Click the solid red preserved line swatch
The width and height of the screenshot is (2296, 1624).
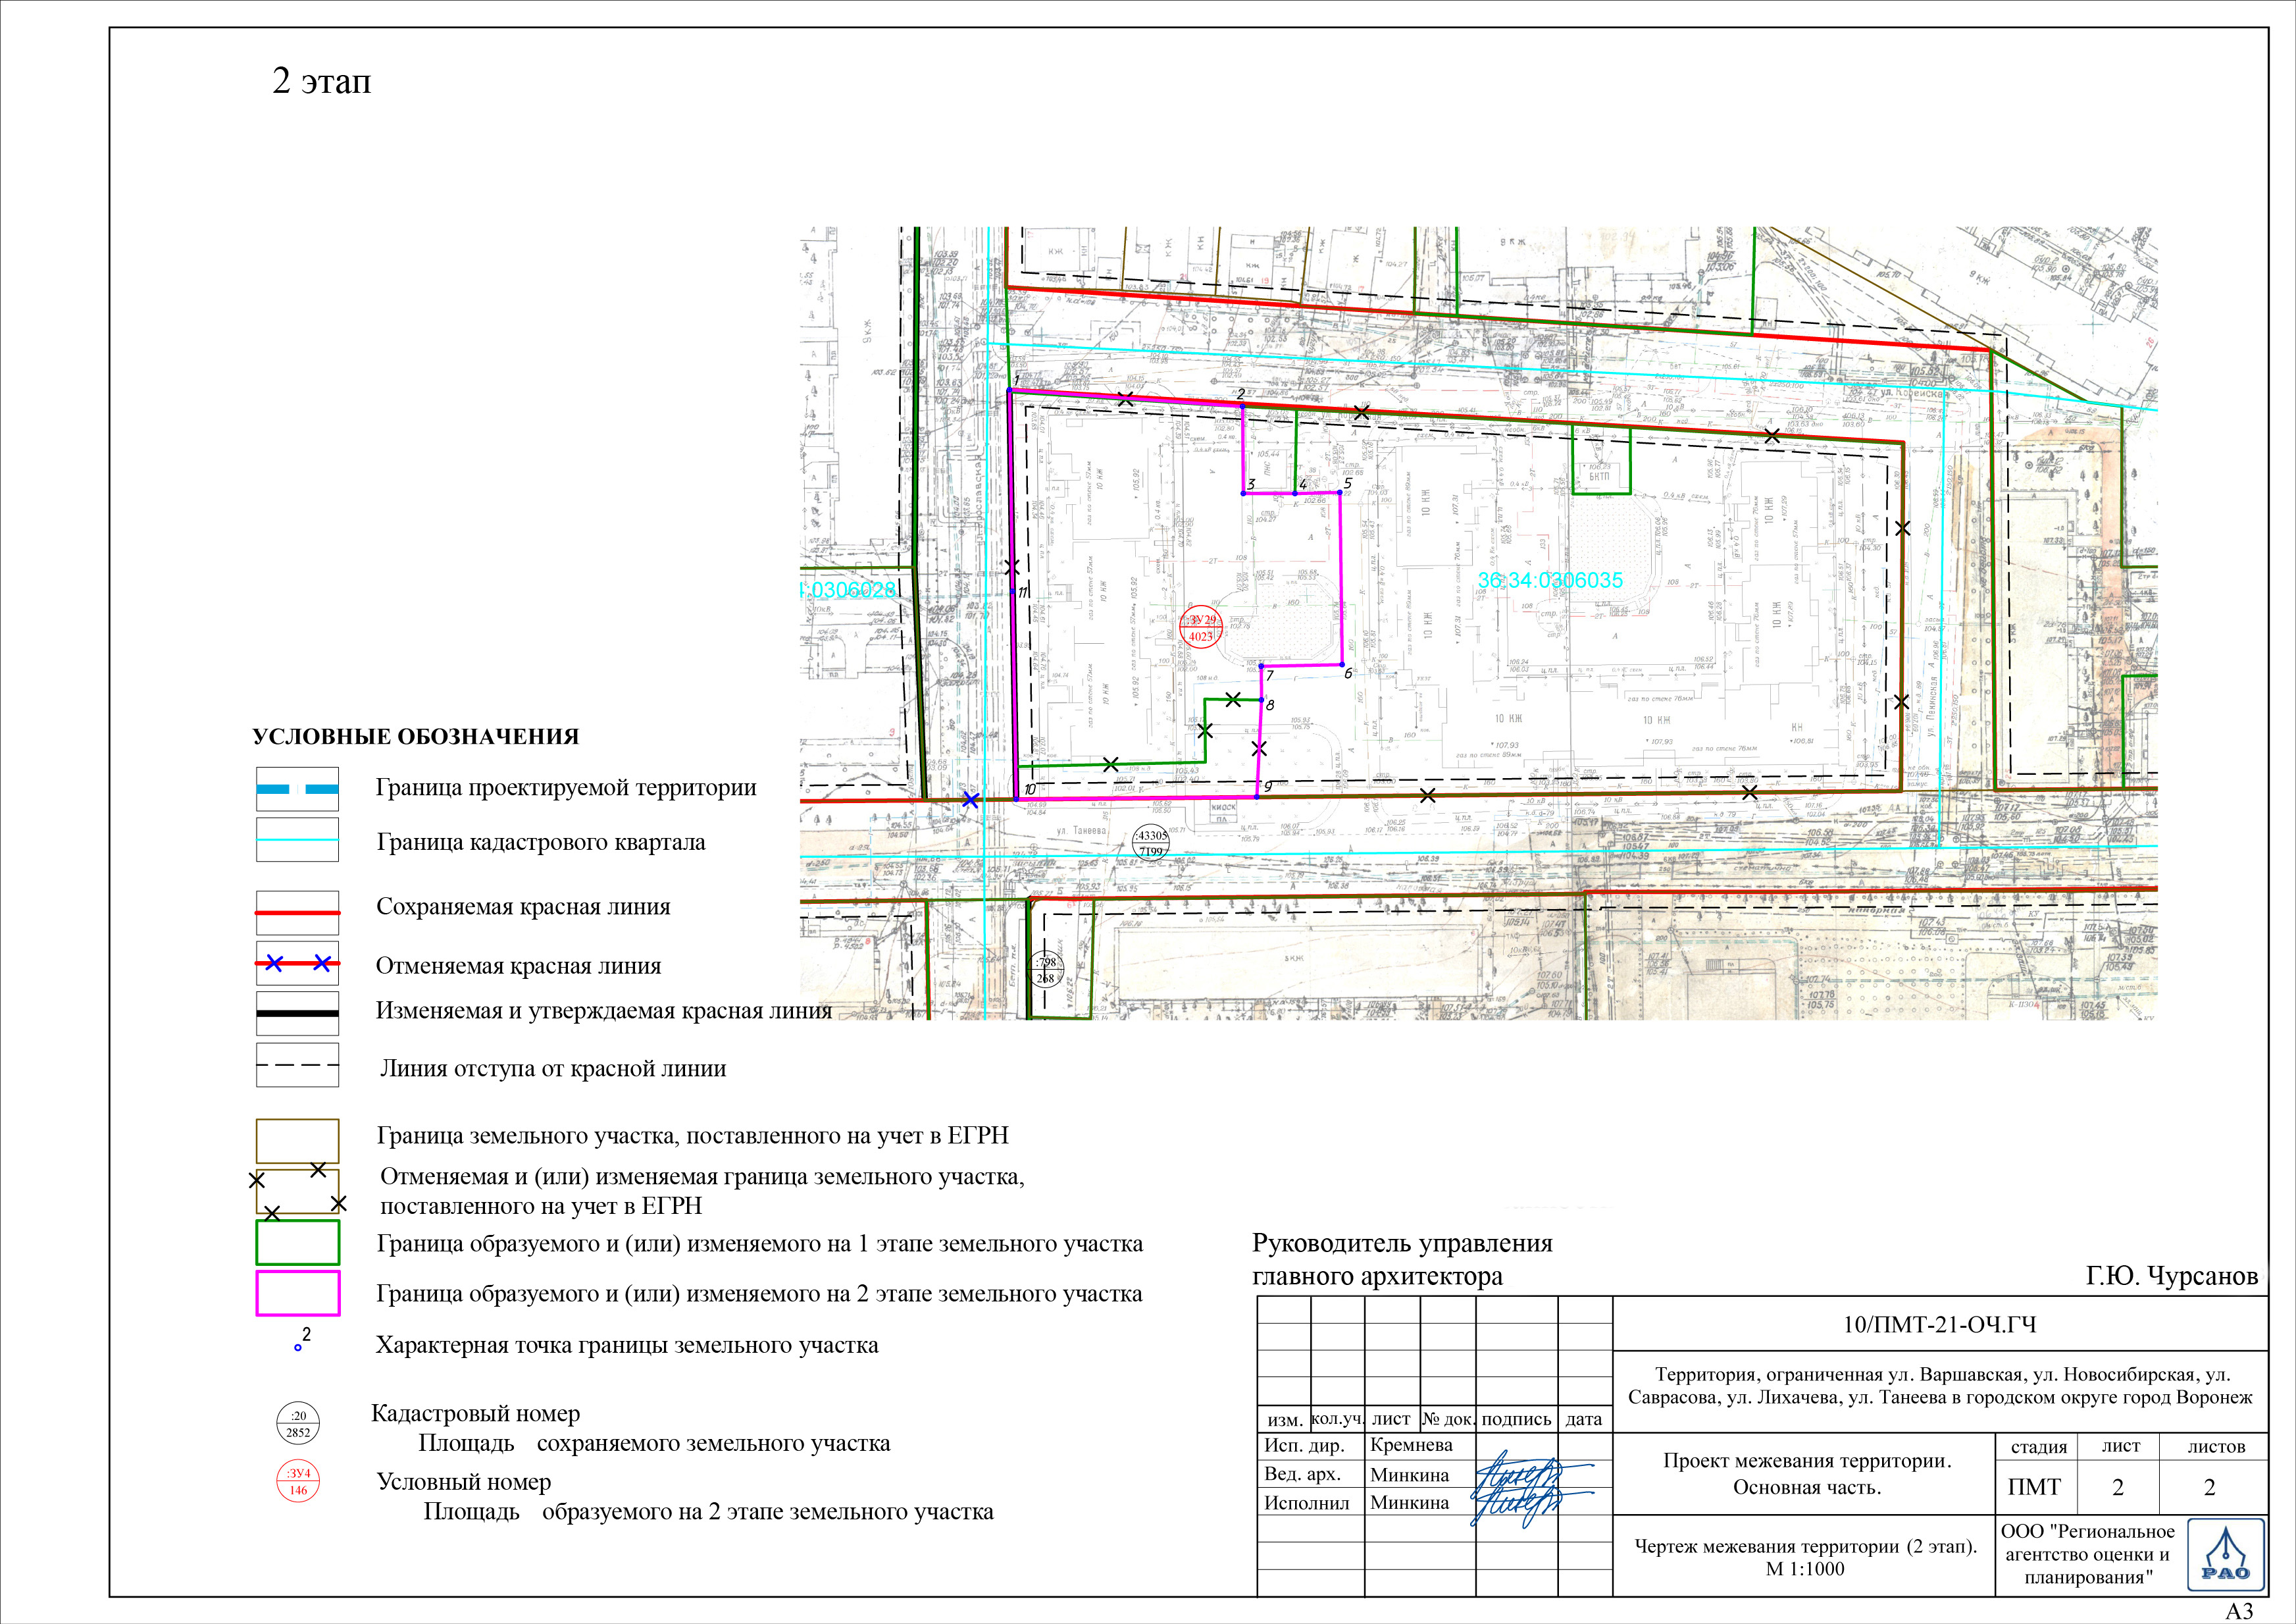[298, 912]
